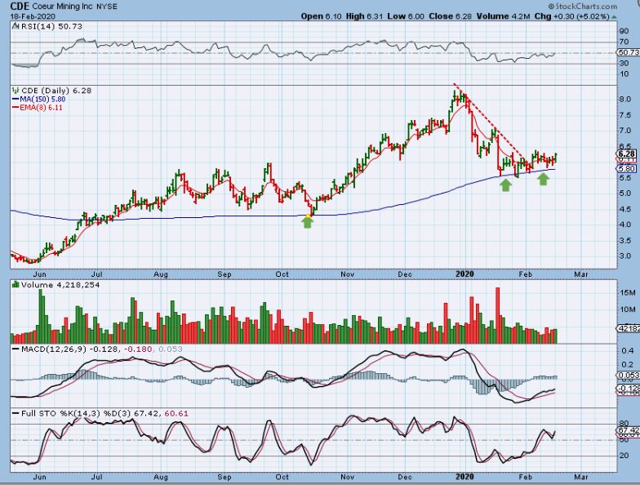
Task: Click the small triangle after the Chg value
Action: 614,16
